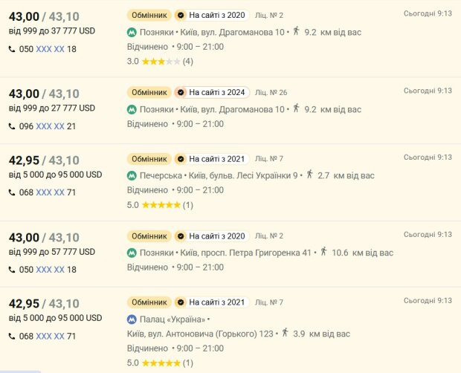Click phone icon next to 096 number
This screenshot has width=461, height=373.
[12, 126]
